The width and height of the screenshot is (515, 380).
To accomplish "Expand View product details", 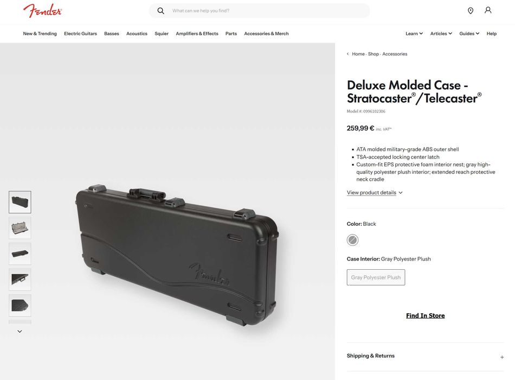I will 375,193.
